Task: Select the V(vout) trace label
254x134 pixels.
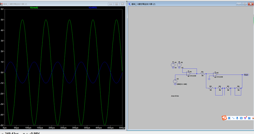Action: point(34,8)
